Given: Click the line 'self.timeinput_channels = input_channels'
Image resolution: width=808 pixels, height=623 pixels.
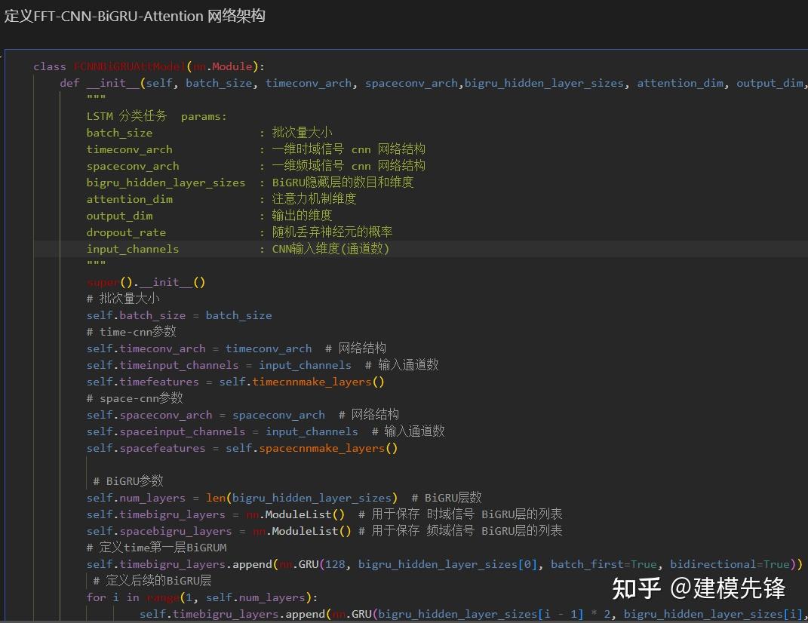Looking at the screenshot, I should click(219, 365).
